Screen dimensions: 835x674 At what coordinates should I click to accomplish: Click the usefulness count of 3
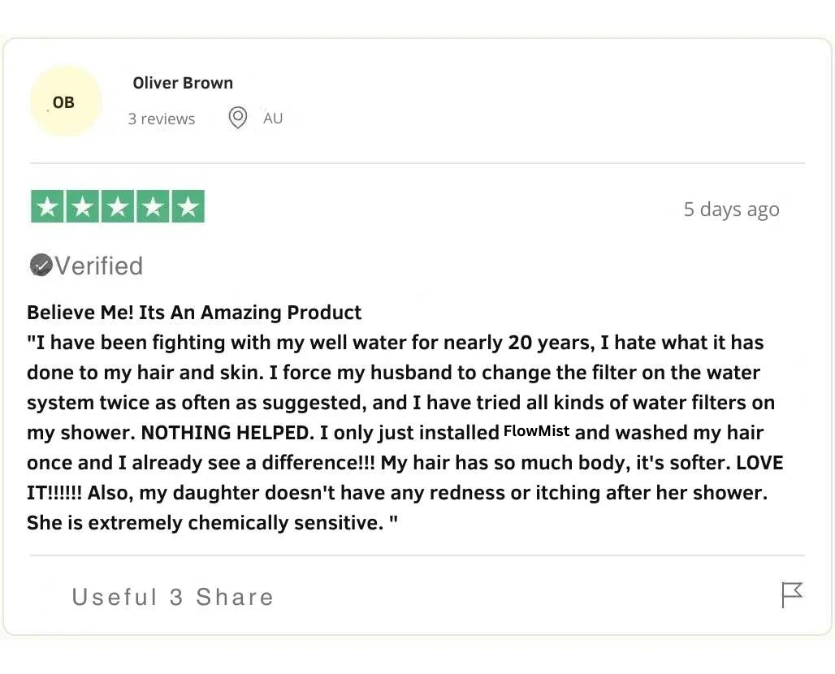[175, 597]
